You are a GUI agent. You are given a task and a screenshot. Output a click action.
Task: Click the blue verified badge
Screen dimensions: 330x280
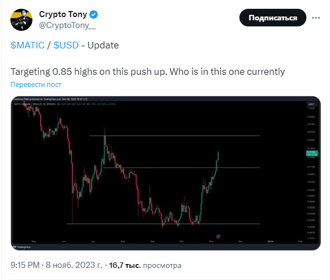(93, 14)
